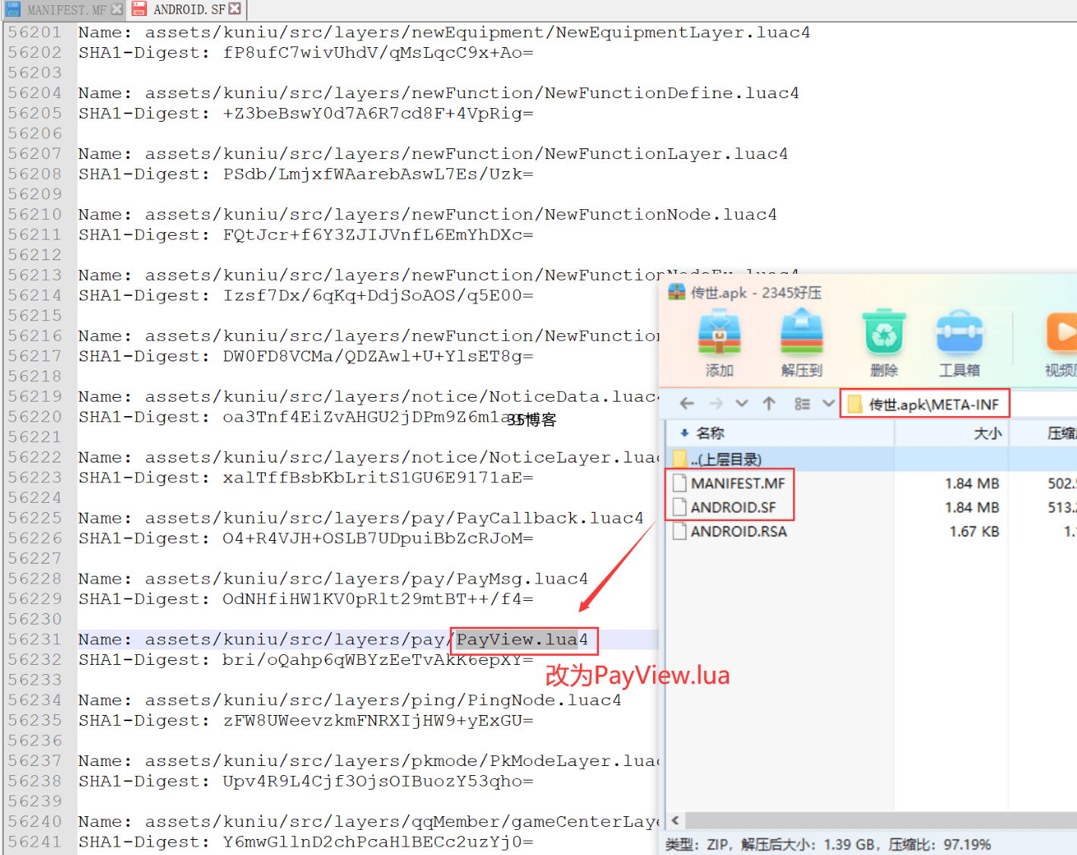Image resolution: width=1077 pixels, height=855 pixels.
Task: Click the 传世.apk\META-INF address path field
Action: click(x=933, y=405)
